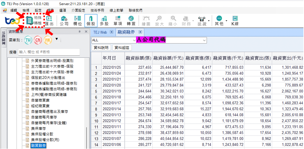The height and width of the screenshot is (149, 304).
Task: Open the 欄位 field selector tool
Action: (78, 21)
